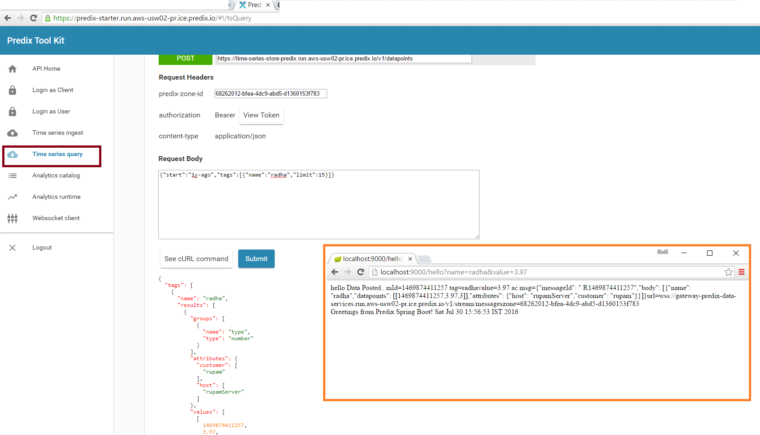Click the "rupamServer" value in response
This screenshot has width=760, height=435.
(224, 392)
